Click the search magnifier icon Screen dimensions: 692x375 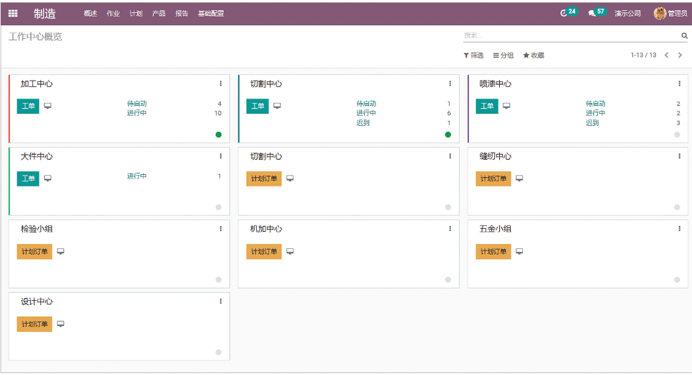[684, 35]
